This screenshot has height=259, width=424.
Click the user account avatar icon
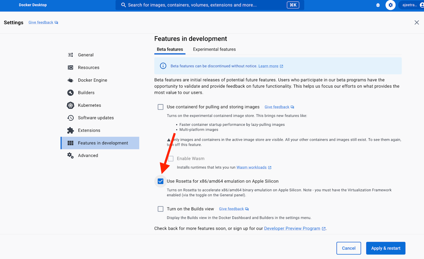422,5
